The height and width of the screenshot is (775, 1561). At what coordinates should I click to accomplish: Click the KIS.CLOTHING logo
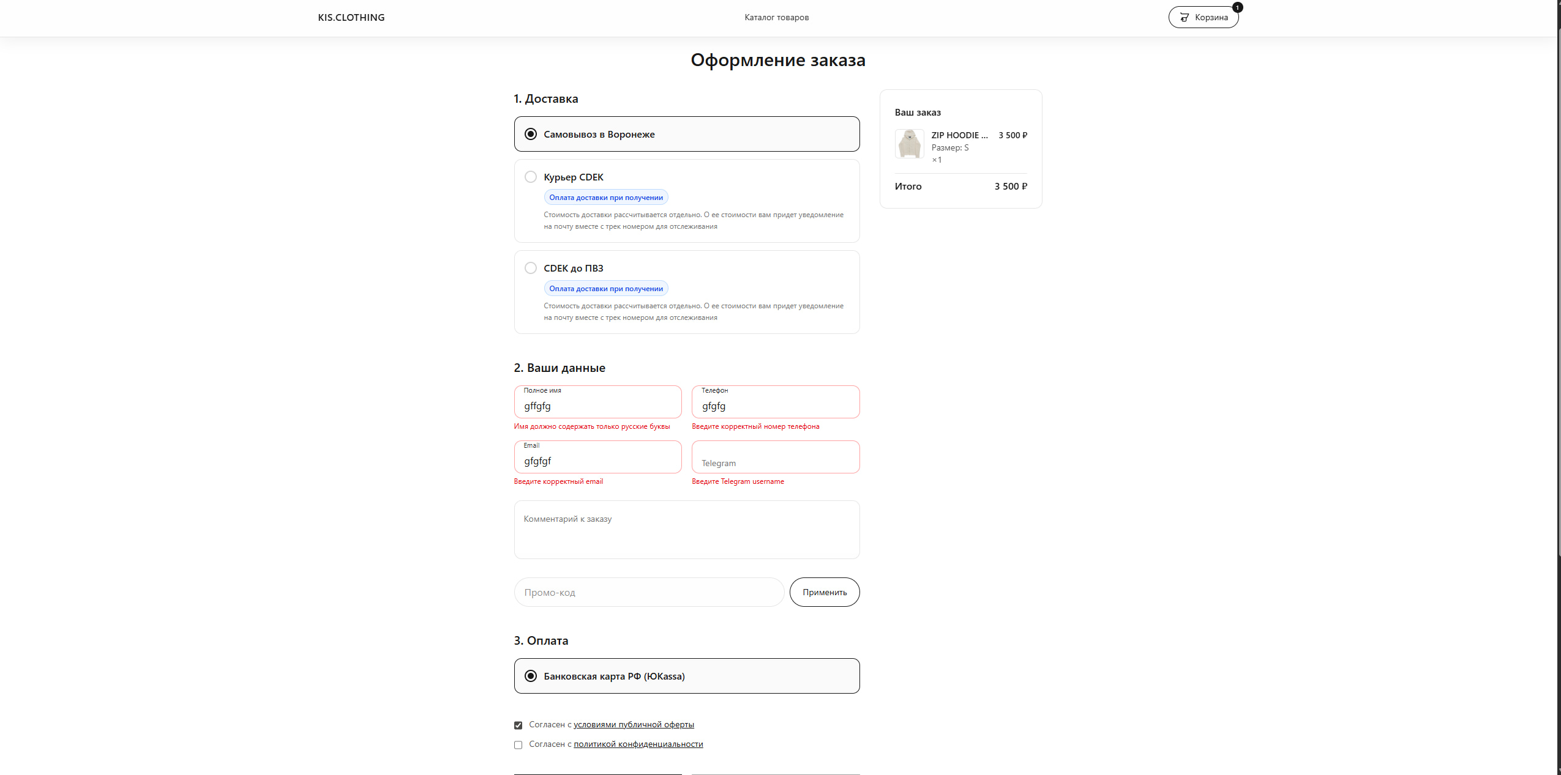point(351,17)
